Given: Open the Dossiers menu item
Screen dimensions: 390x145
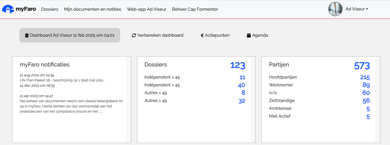Looking at the screenshot, I should pos(50,9).
